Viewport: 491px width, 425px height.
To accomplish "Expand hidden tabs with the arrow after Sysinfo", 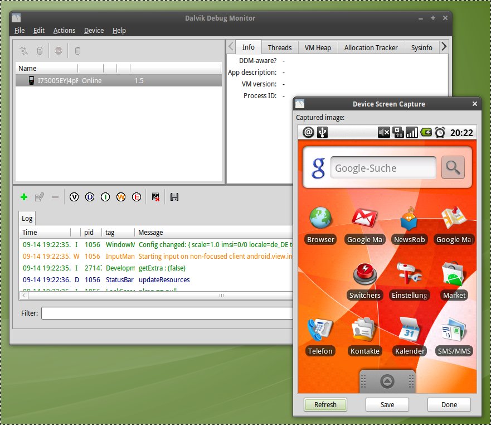I will coord(444,47).
